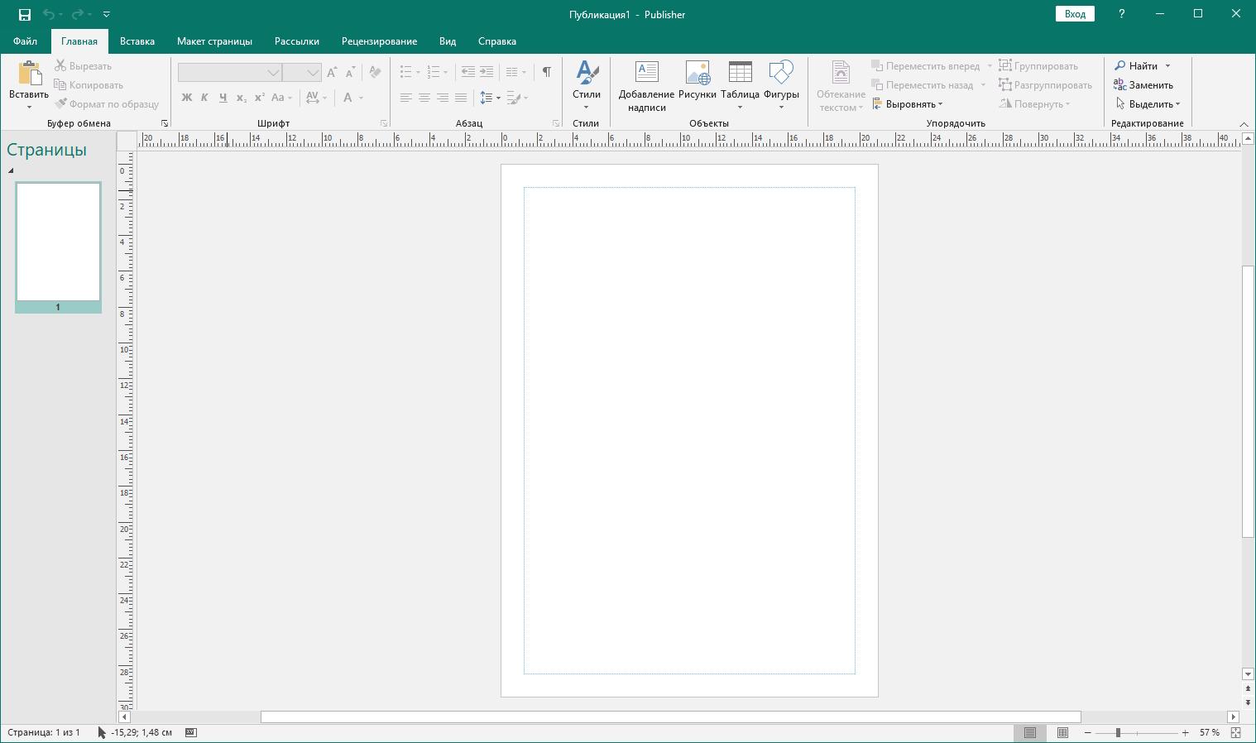Expand the Выделить dropdown
Screen dimensions: 1256x743
pyautogui.click(x=1150, y=104)
